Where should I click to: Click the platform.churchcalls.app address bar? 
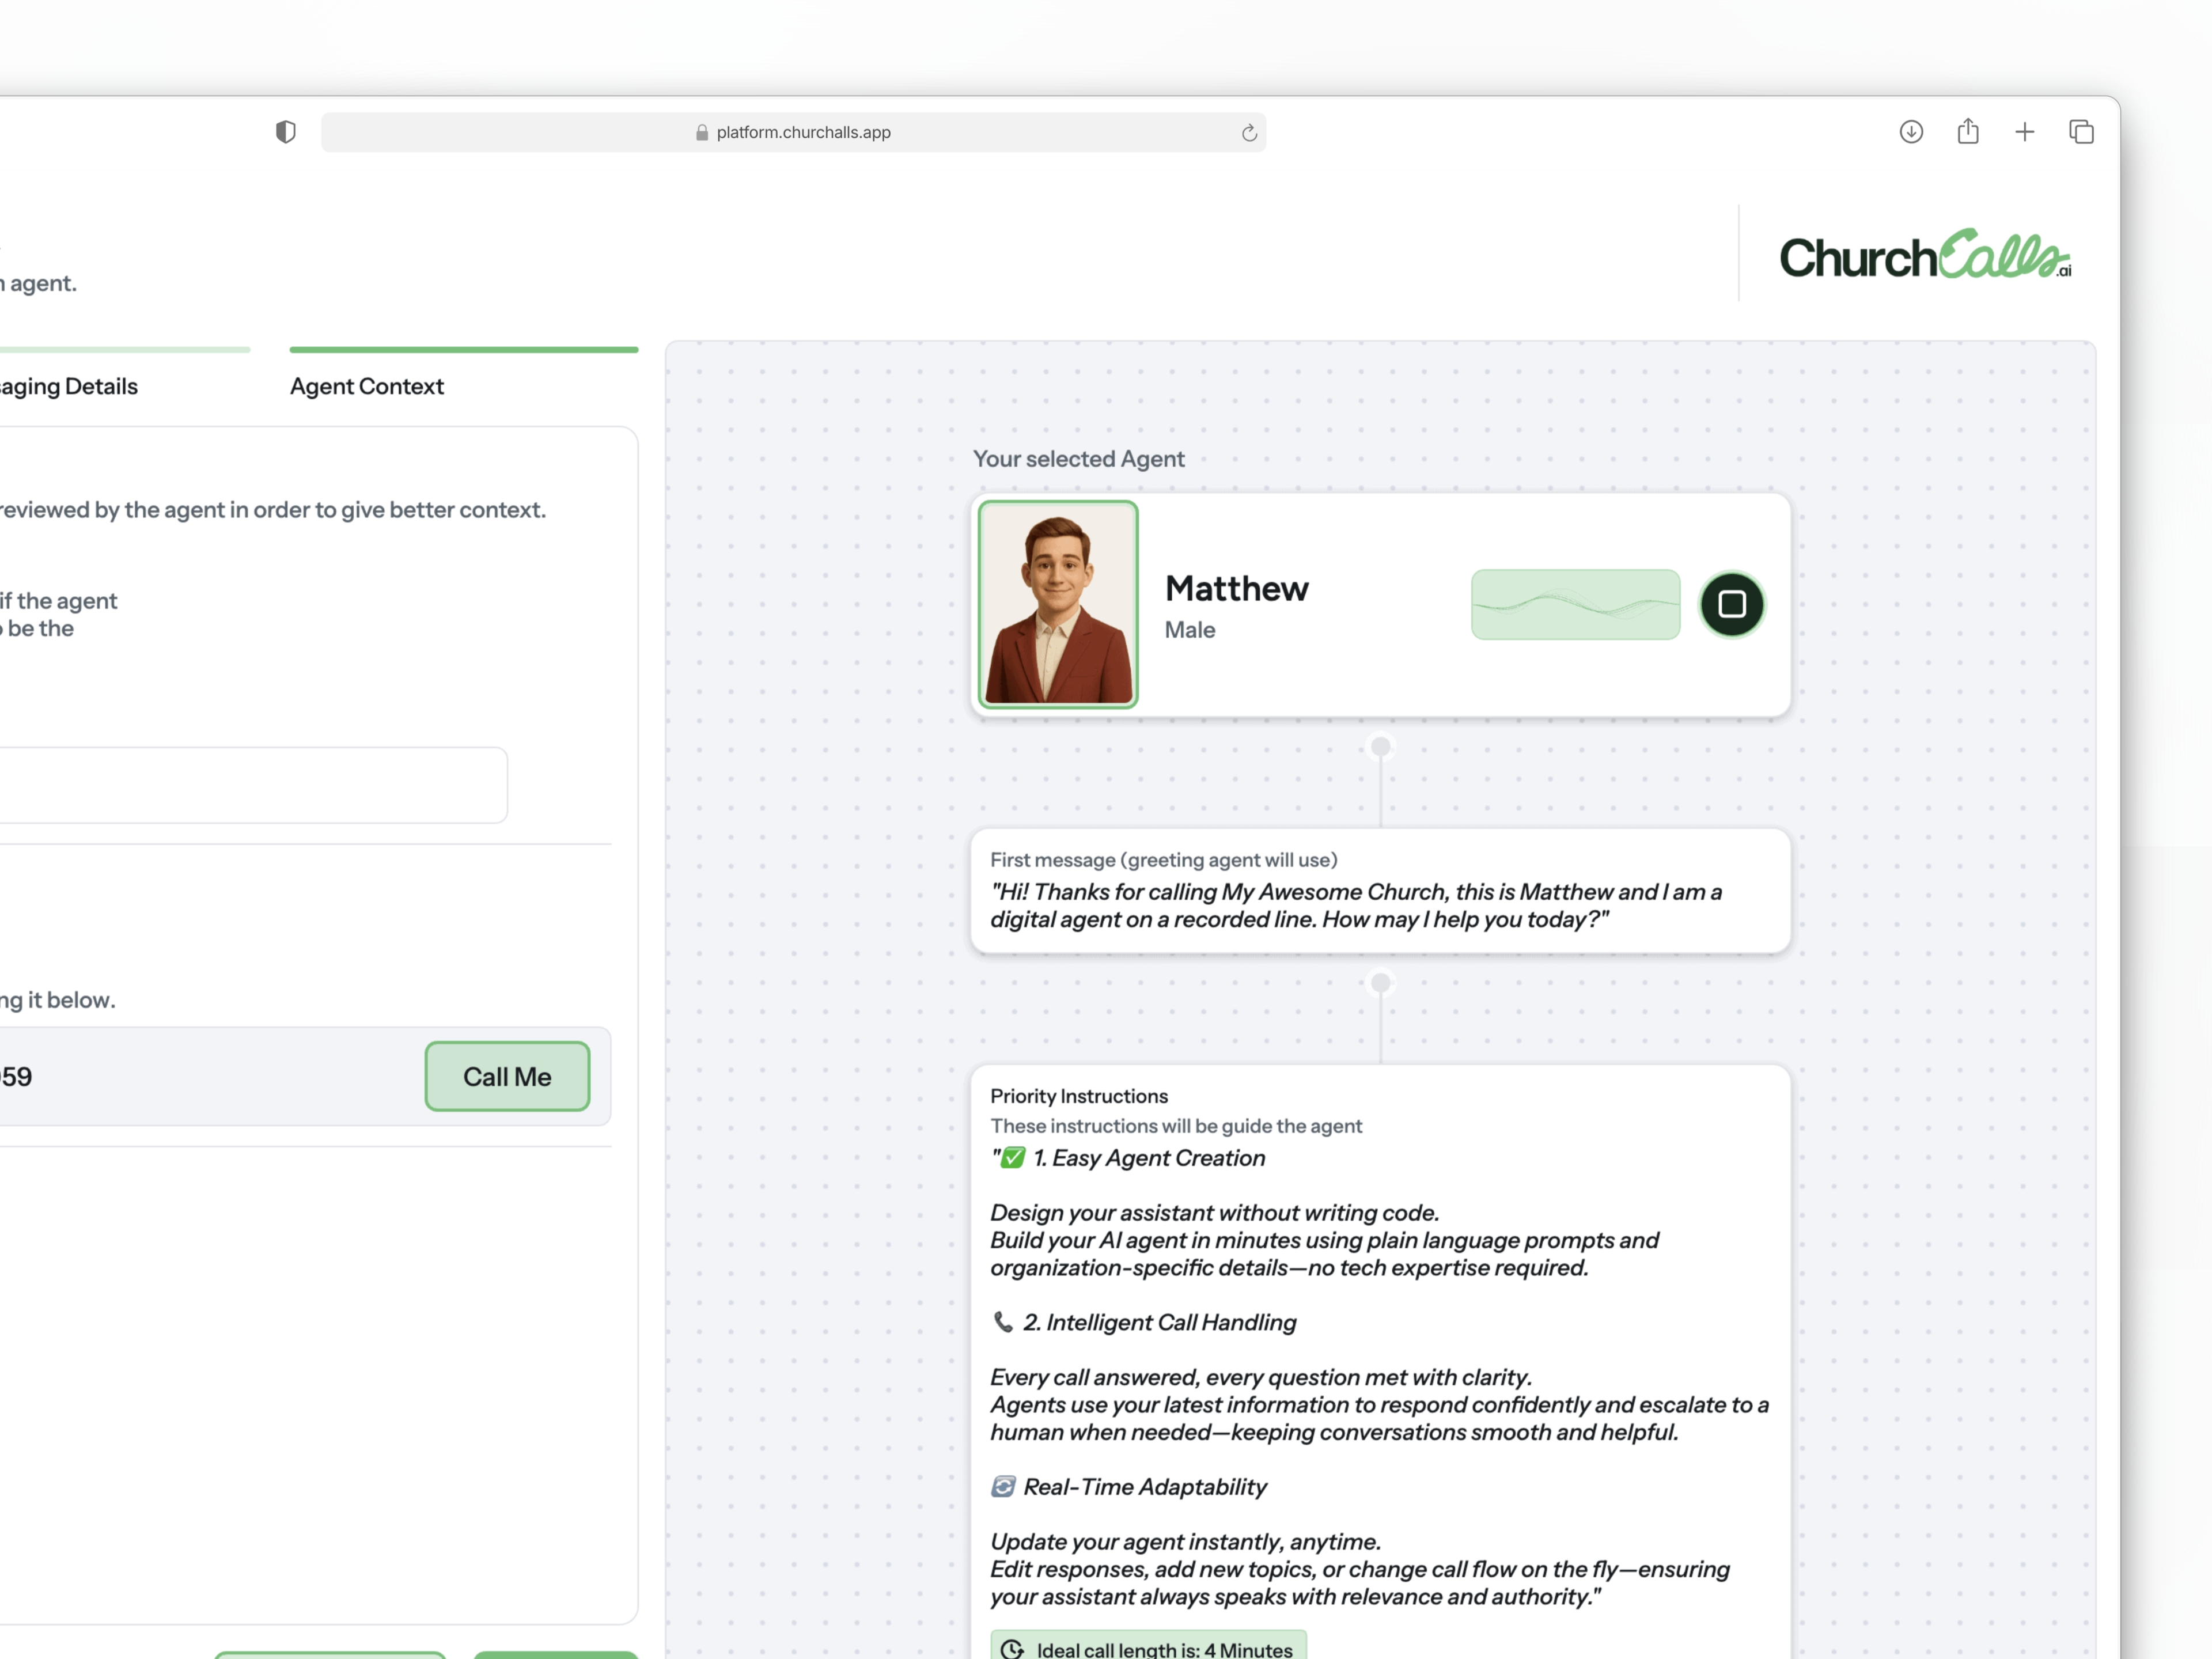point(803,133)
